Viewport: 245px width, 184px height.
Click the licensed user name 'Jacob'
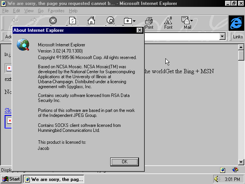(43, 148)
